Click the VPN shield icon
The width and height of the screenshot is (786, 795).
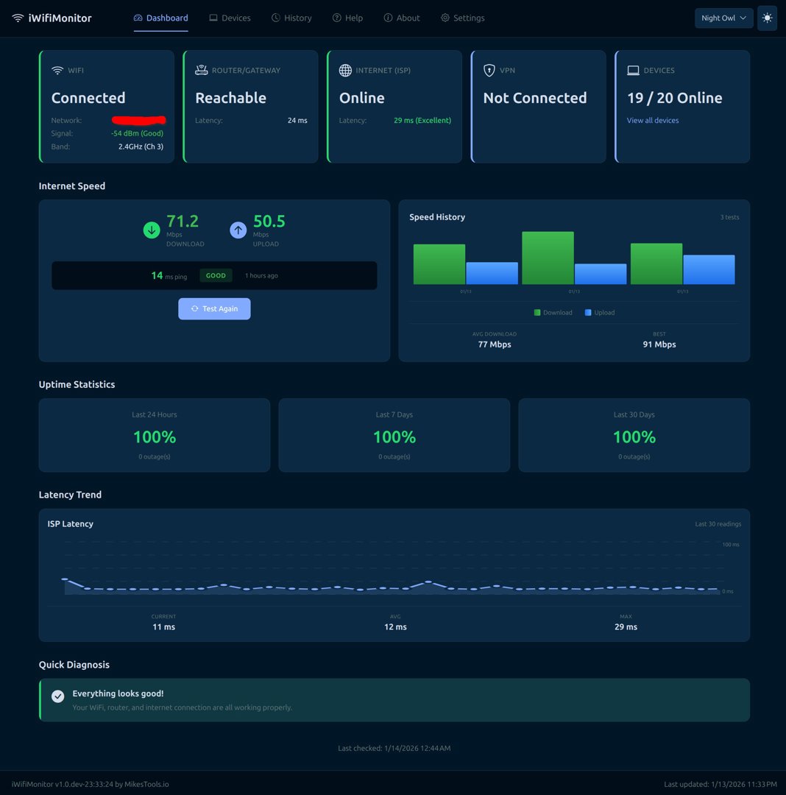point(489,70)
